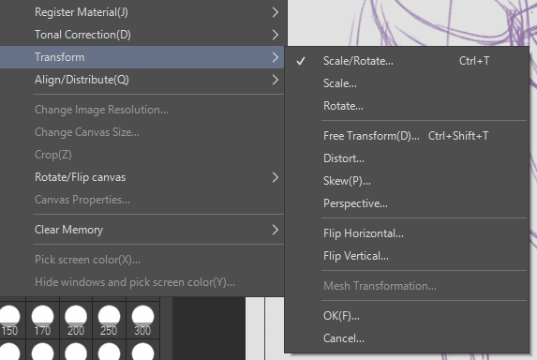Open the Rotate/Flip canvas submenu

click(x=142, y=177)
